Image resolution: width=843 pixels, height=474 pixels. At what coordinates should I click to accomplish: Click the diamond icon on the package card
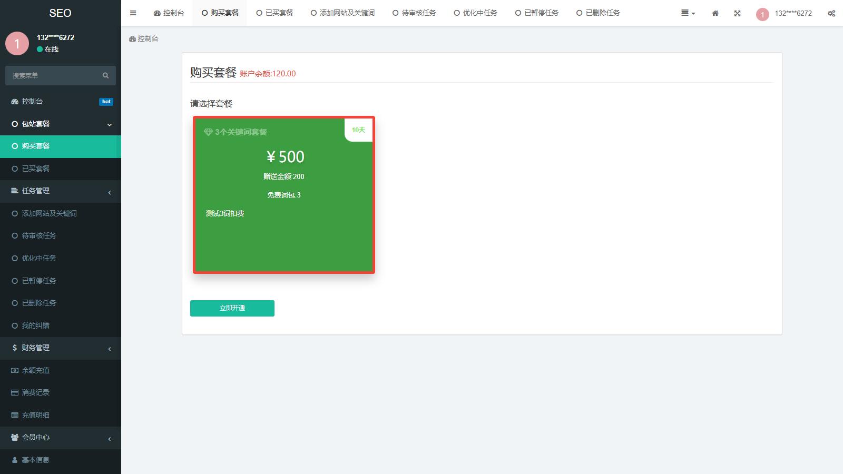[208, 132]
